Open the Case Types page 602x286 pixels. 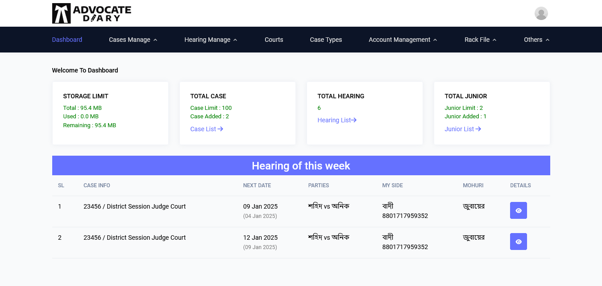point(326,40)
